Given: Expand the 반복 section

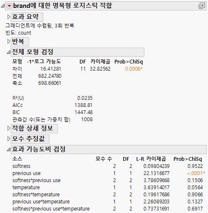Looking at the screenshot, I should (x=9, y=41).
